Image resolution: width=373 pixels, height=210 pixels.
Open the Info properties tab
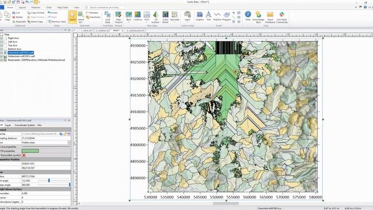click(39, 125)
